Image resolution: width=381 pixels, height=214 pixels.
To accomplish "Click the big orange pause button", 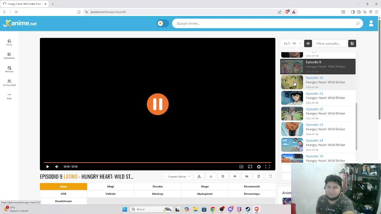I will click(x=158, y=104).
